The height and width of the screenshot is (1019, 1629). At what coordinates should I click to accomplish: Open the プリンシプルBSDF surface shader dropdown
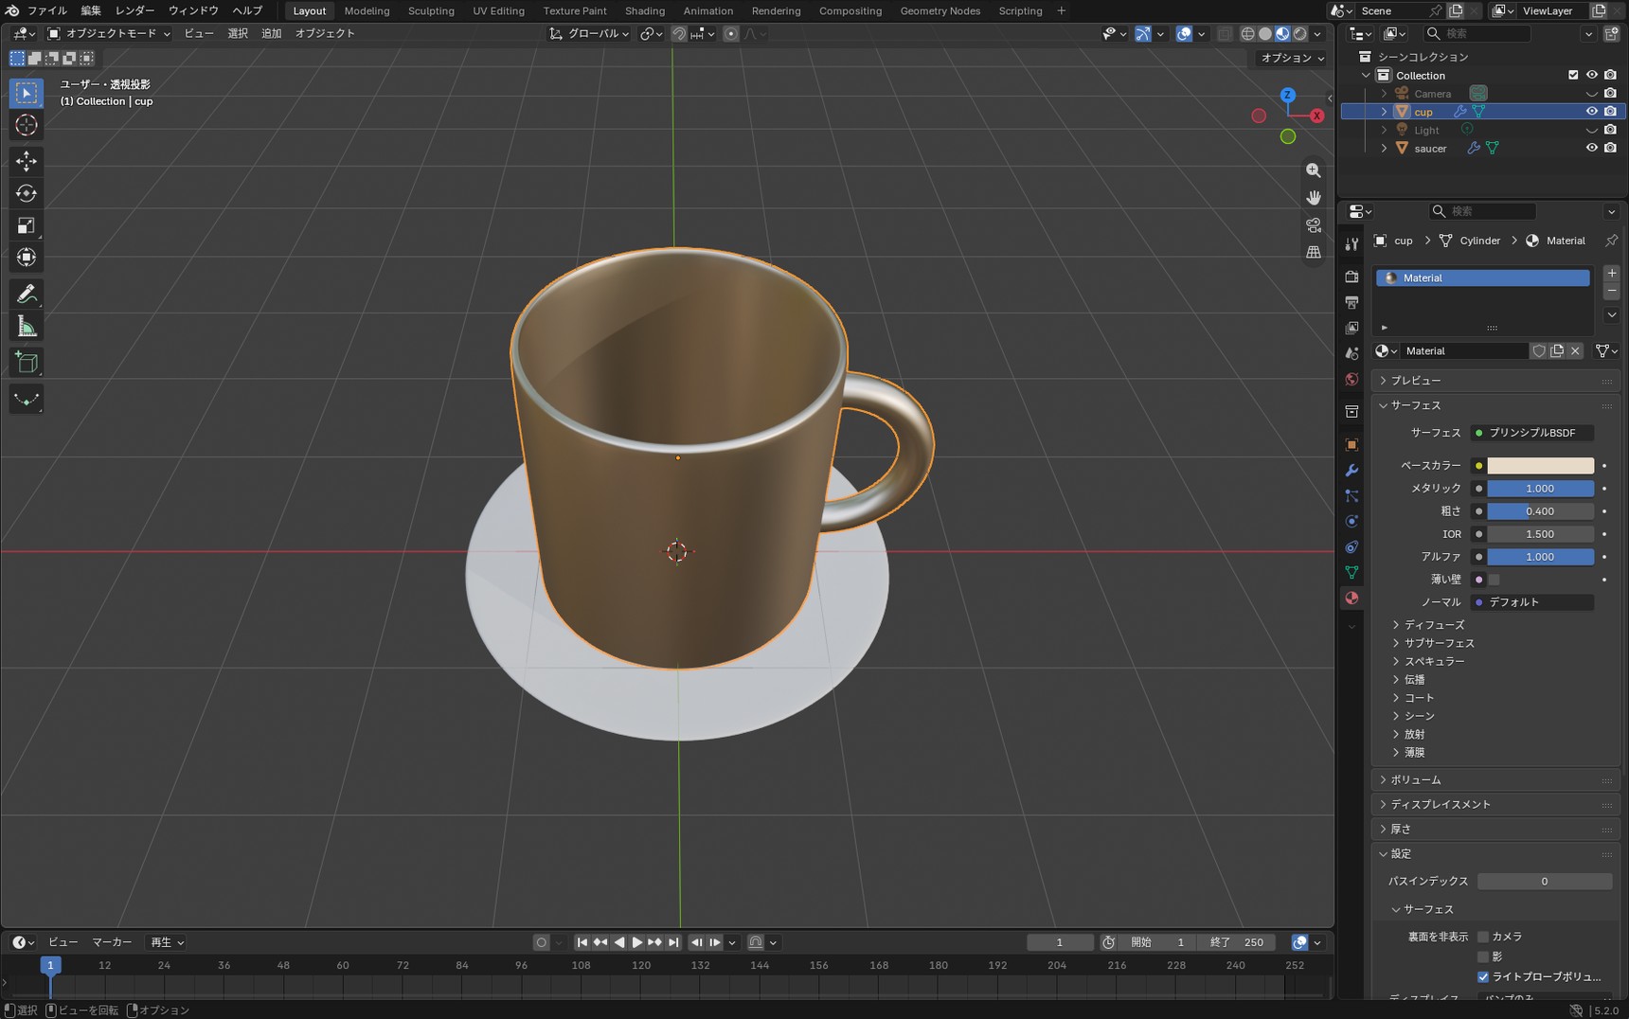(1531, 433)
